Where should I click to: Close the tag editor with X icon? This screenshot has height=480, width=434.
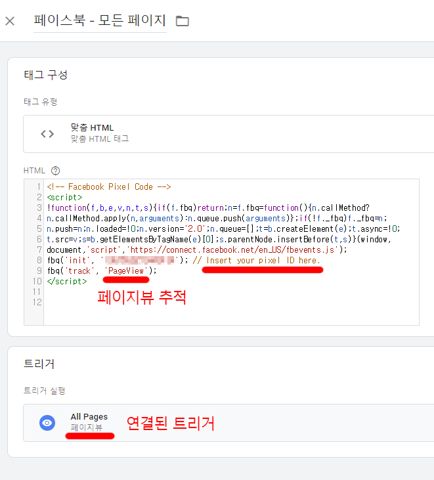coord(10,21)
